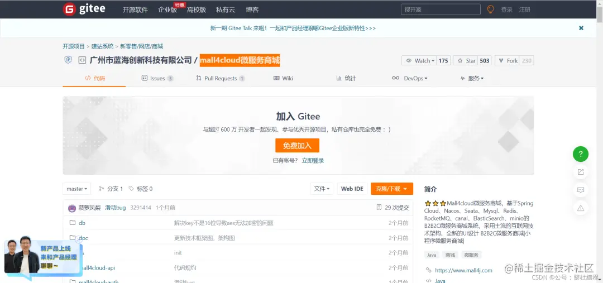
Task: View 标签 0 tags
Action: tap(140, 189)
